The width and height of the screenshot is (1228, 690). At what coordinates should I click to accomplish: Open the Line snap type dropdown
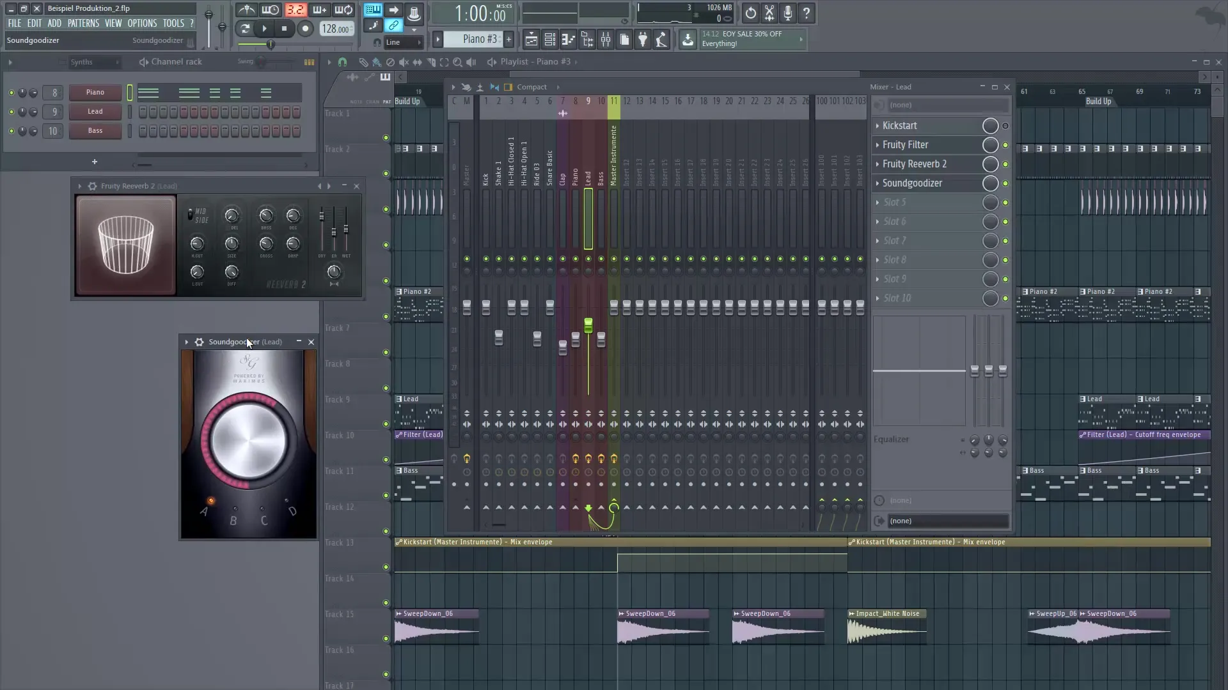[x=402, y=42]
